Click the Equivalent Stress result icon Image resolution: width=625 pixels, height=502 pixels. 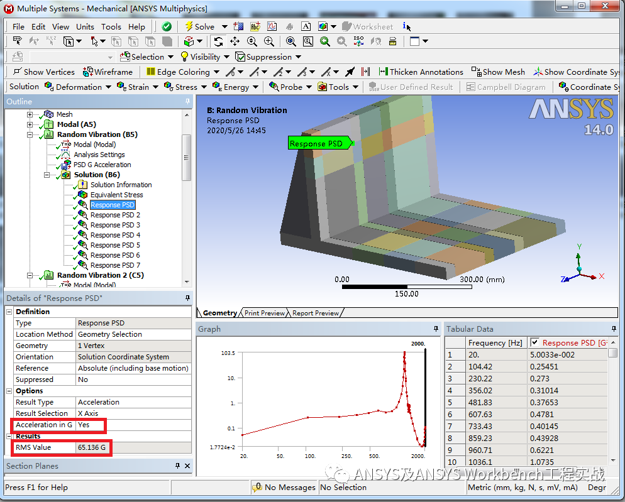[82, 195]
